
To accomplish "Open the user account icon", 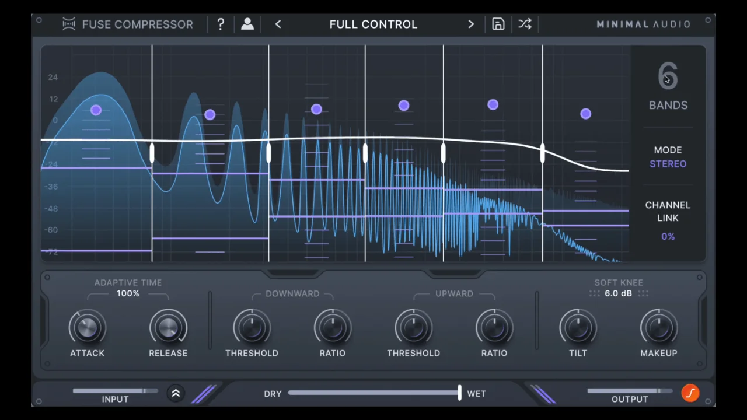I will 247,24.
